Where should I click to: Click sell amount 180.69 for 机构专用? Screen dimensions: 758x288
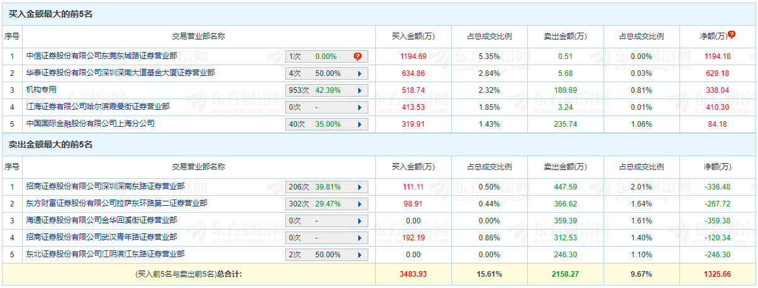pyautogui.click(x=565, y=90)
